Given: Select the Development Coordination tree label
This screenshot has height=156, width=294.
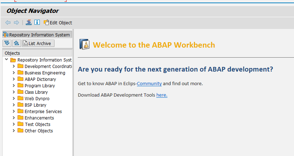Looking at the screenshot, I should click(x=48, y=67).
